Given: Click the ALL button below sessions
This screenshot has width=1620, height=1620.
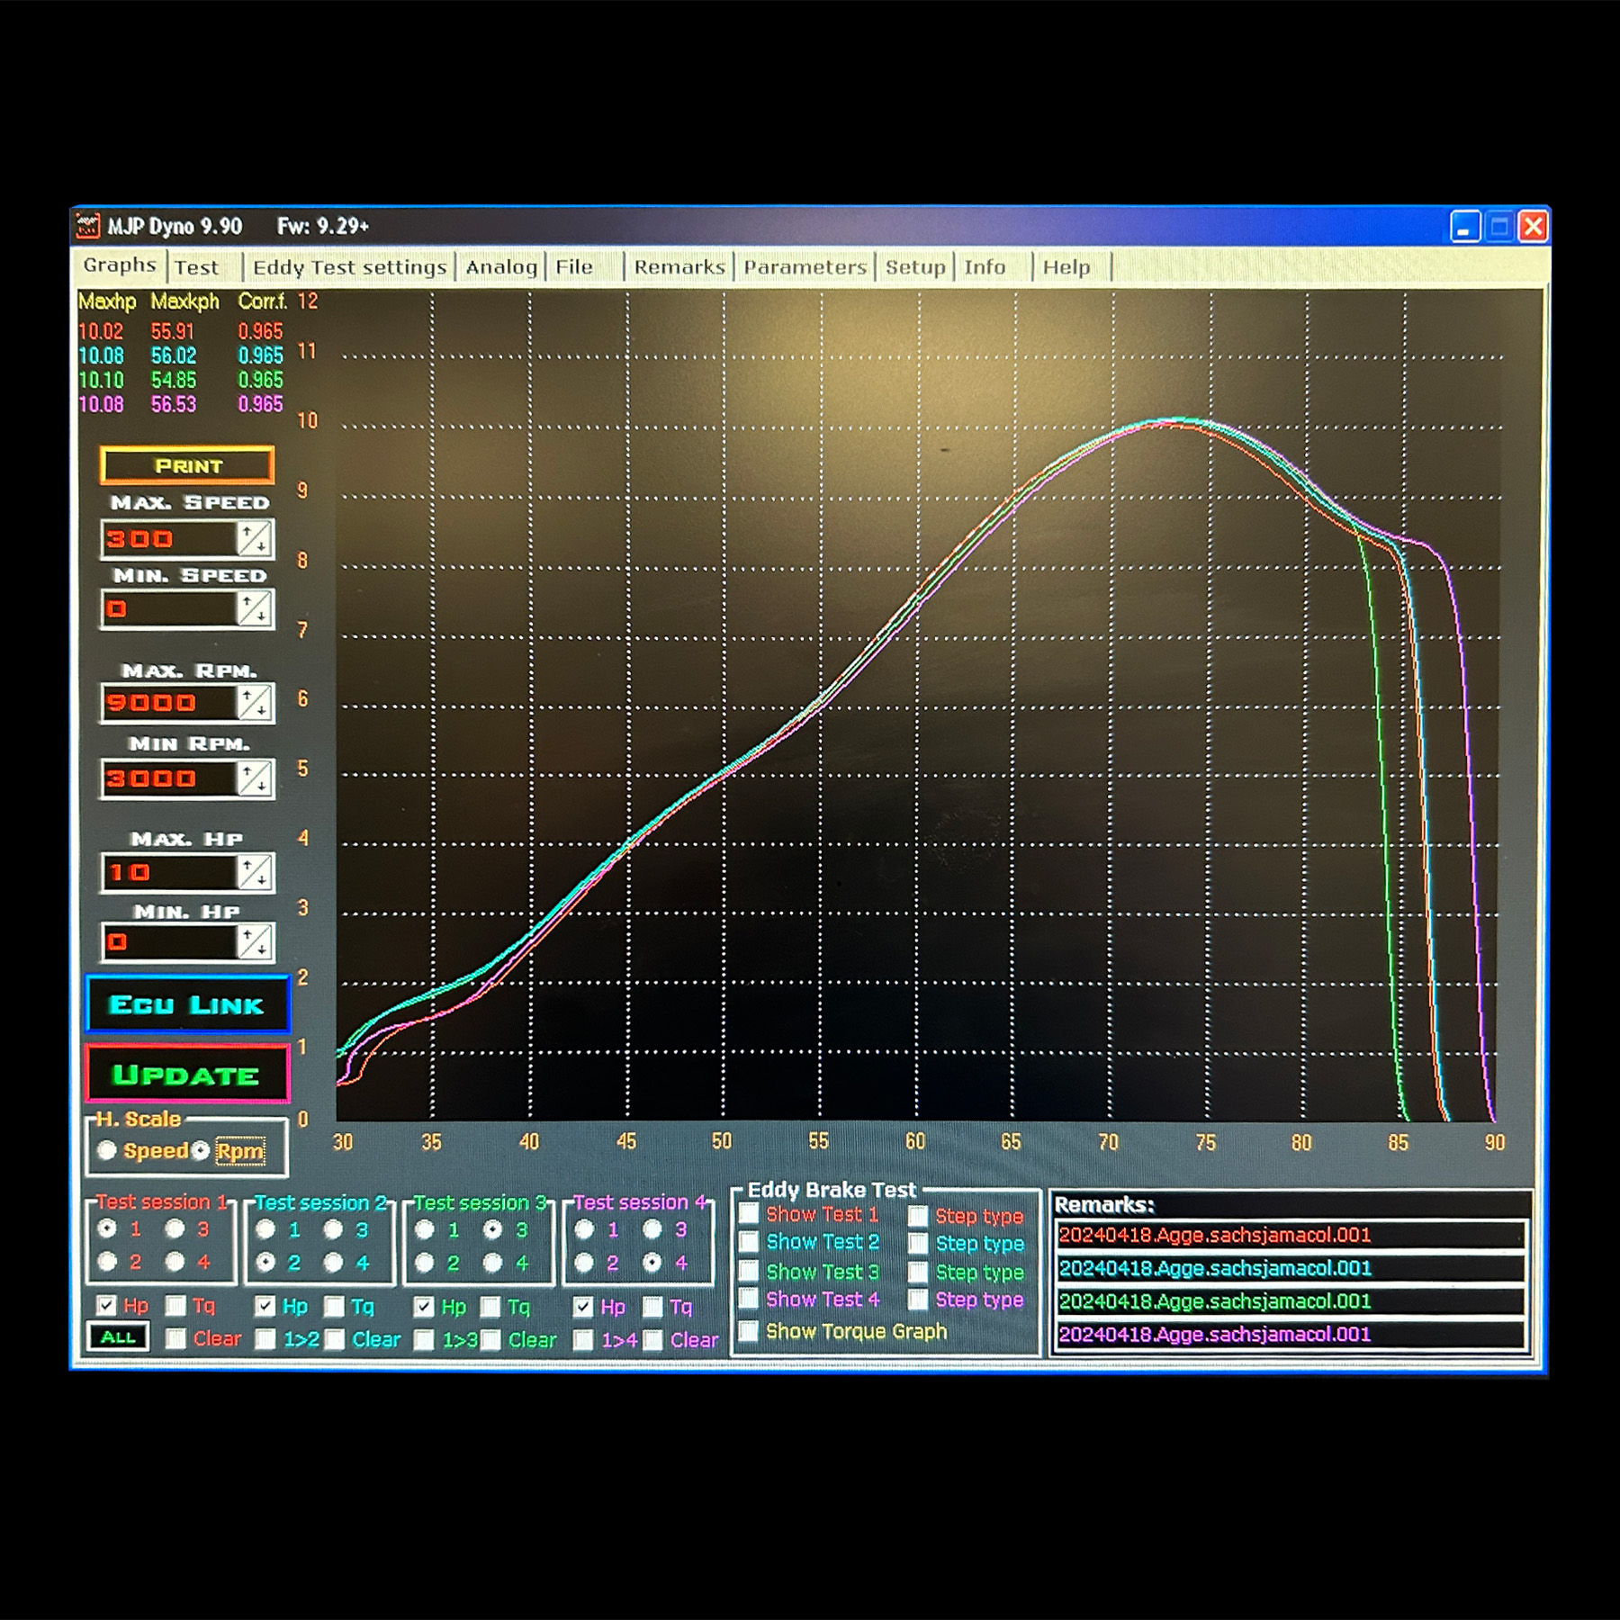Looking at the screenshot, I should pyautogui.click(x=118, y=1337).
